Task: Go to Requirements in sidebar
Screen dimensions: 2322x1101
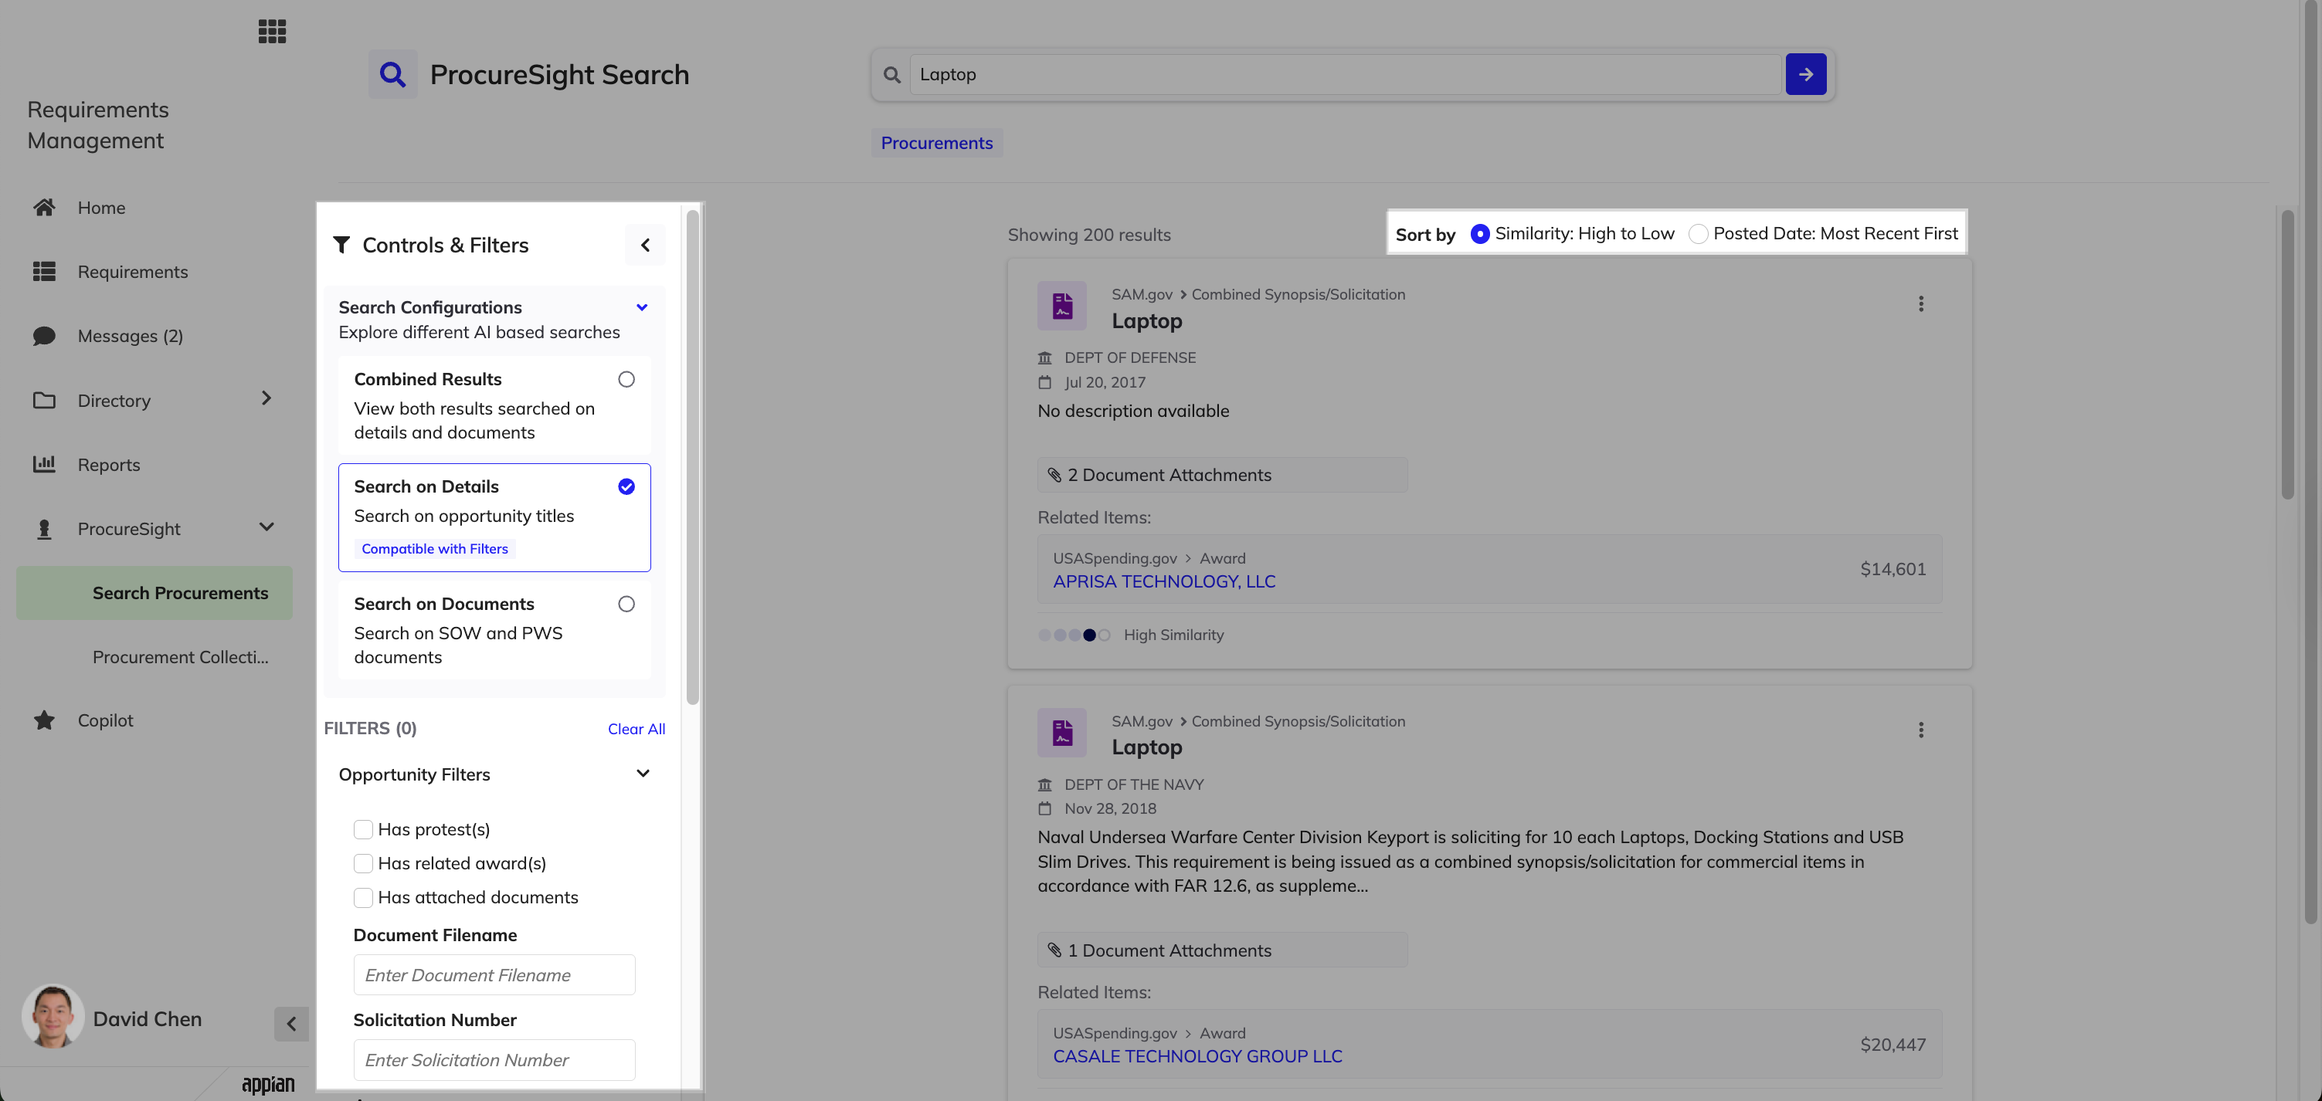Action: click(x=133, y=272)
